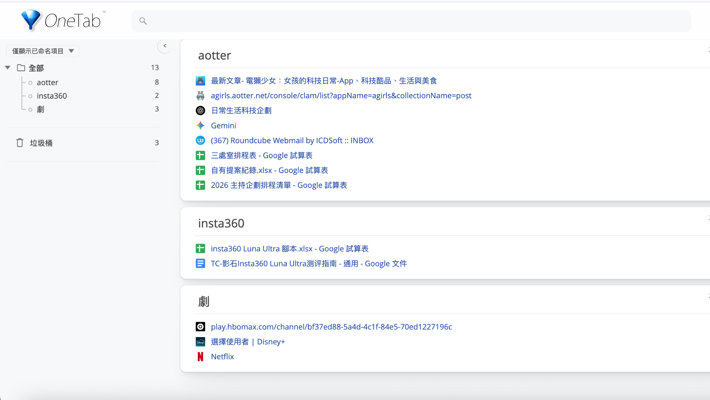Click Sheets icon beside 自有提案紀錄.xlsx
Image resolution: width=710 pixels, height=400 pixels.
(200, 170)
